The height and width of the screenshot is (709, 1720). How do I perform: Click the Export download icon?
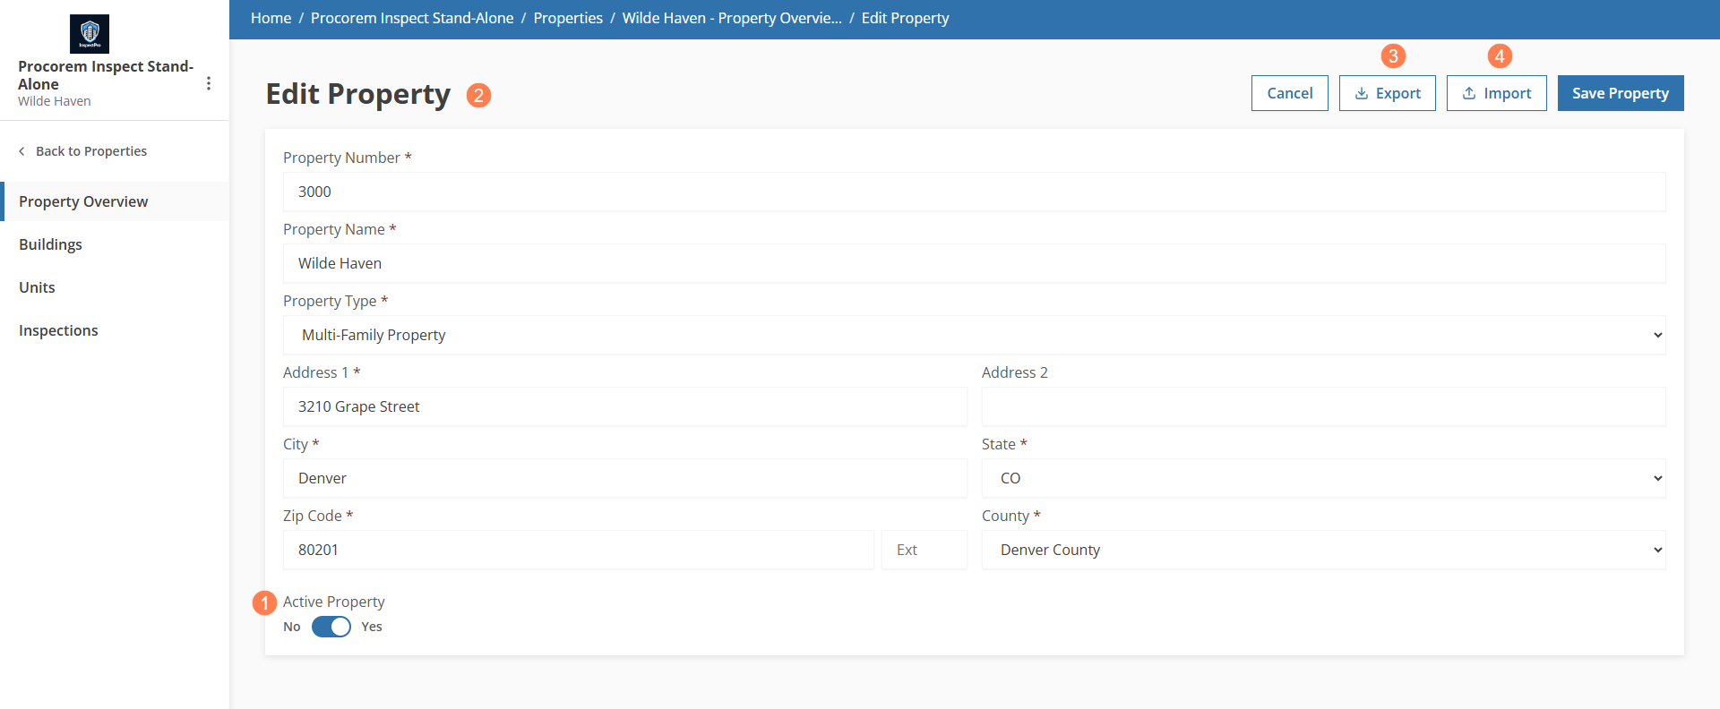coord(1362,93)
